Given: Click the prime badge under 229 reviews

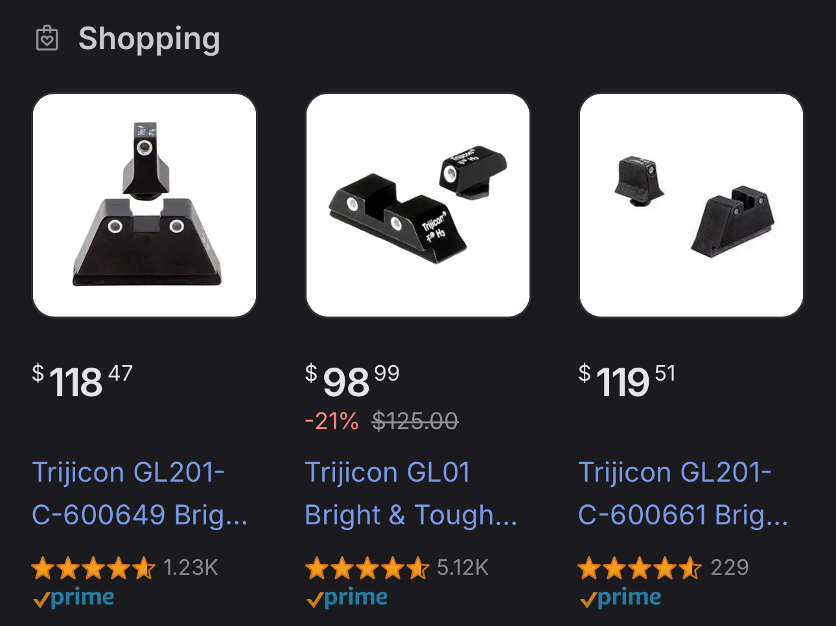Looking at the screenshot, I should tap(620, 598).
